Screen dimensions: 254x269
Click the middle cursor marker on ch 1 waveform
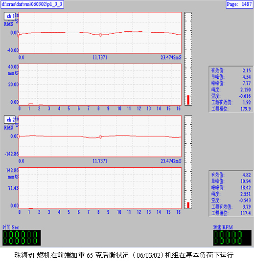100,35
